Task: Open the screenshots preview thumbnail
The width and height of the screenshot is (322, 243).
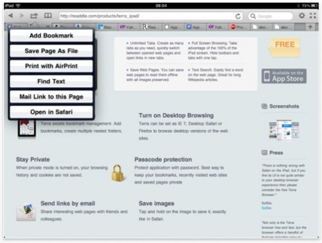Action: [x=284, y=129]
